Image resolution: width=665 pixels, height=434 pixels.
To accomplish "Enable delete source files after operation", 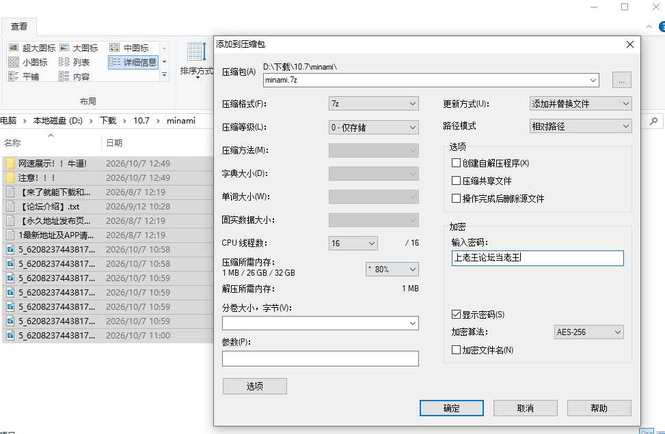I will click(457, 198).
